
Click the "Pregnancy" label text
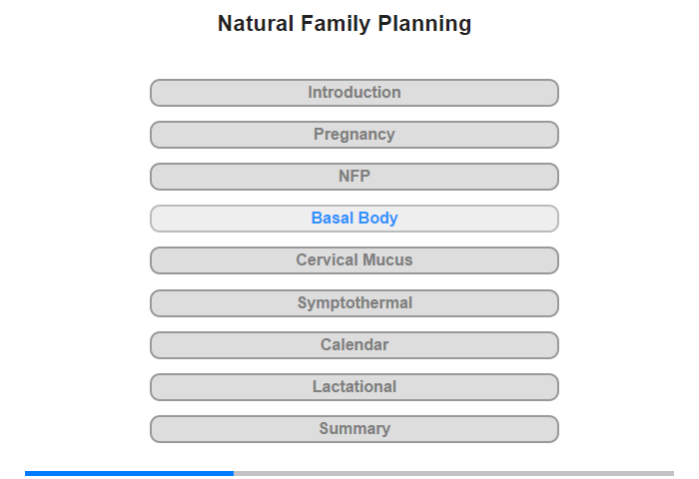point(354,135)
